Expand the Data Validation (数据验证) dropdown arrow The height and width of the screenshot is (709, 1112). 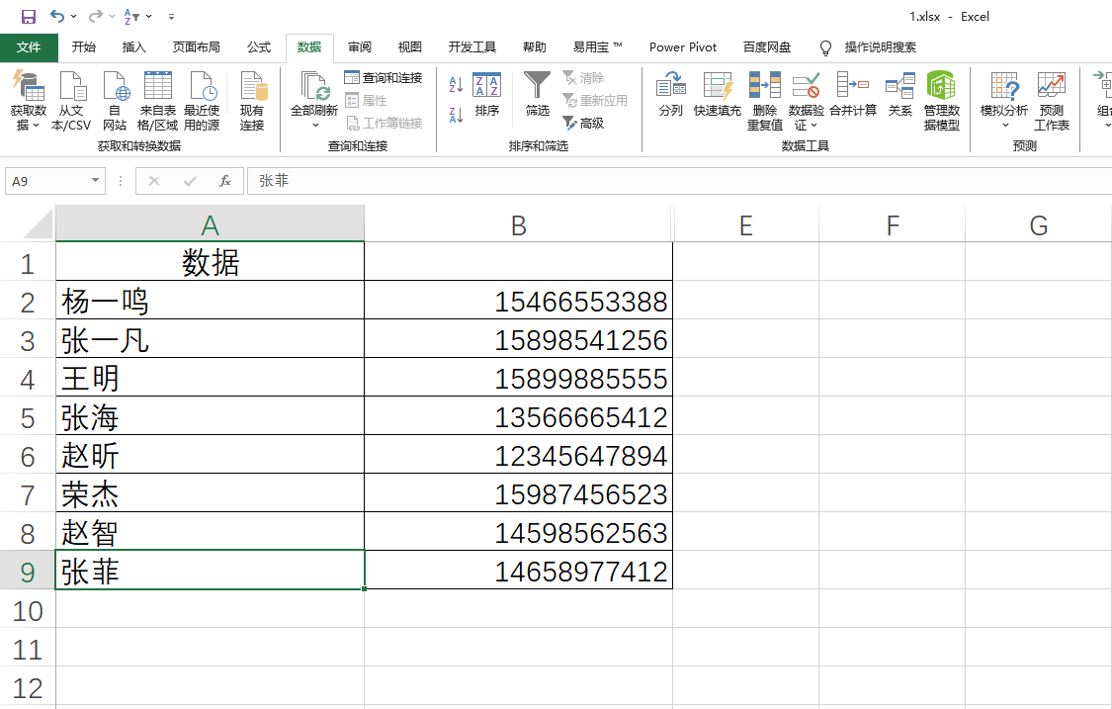click(x=813, y=126)
